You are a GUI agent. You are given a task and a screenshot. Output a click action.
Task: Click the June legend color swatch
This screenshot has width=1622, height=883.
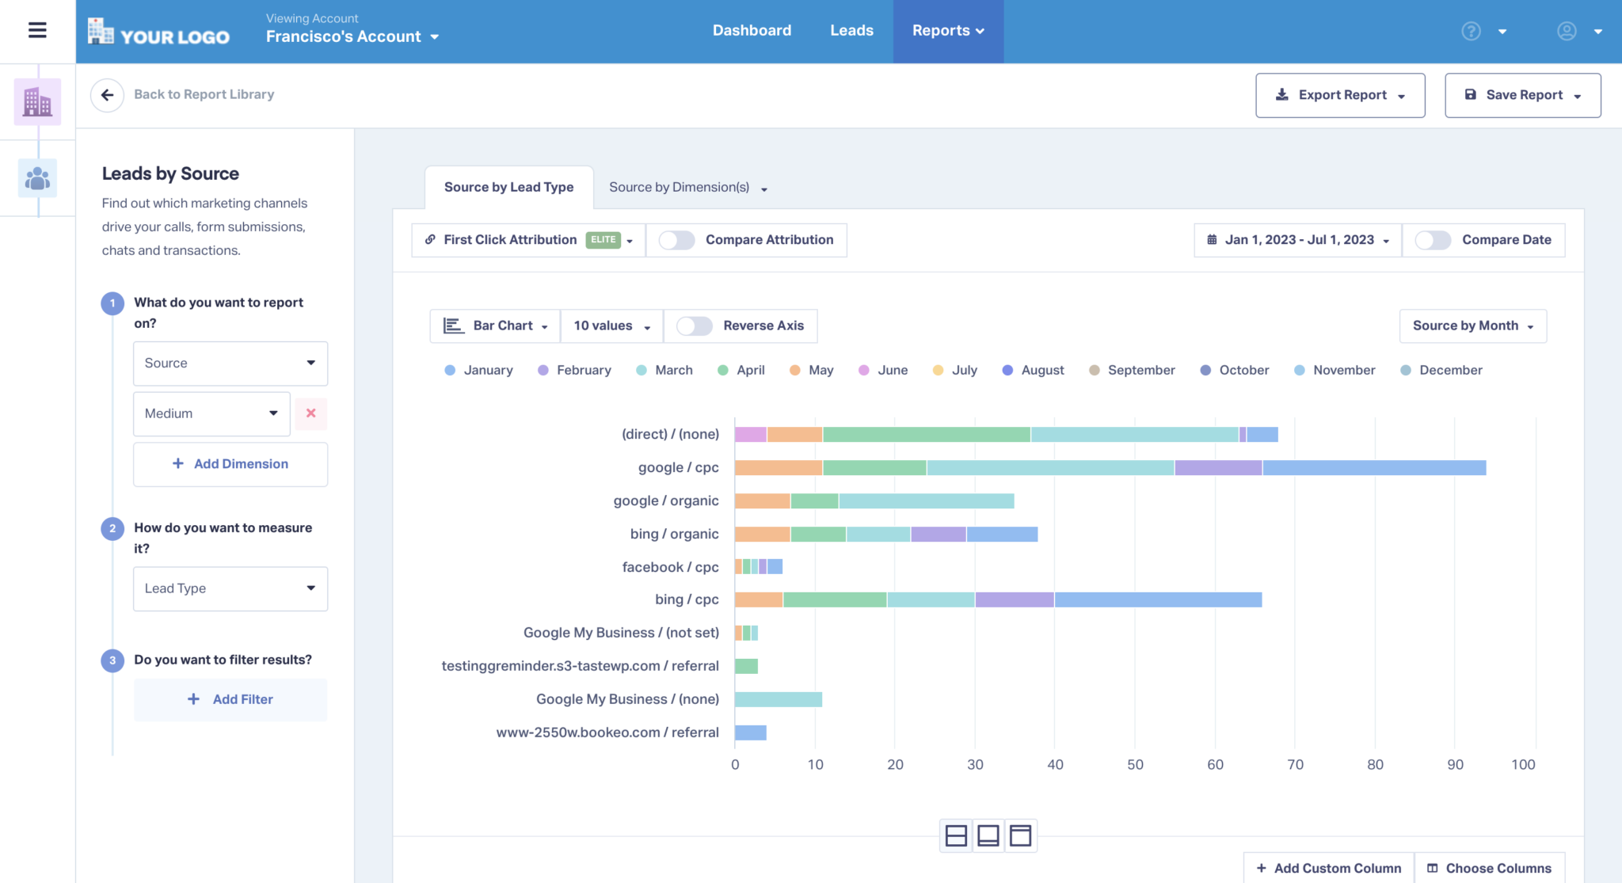(x=865, y=370)
